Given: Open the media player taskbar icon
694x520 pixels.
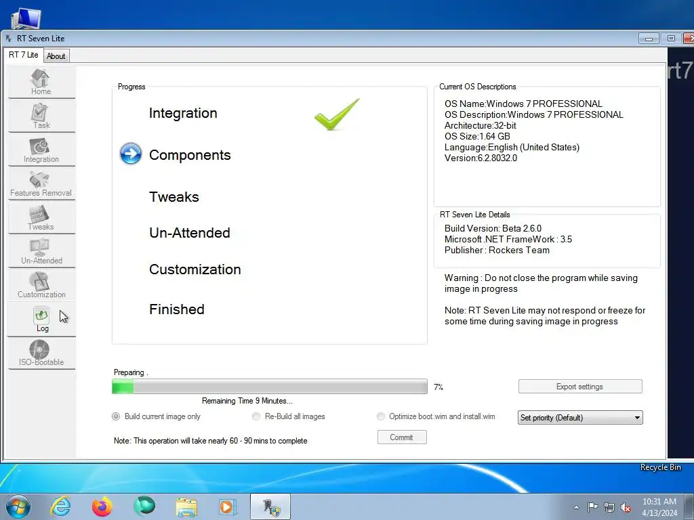Looking at the screenshot, I should (228, 506).
